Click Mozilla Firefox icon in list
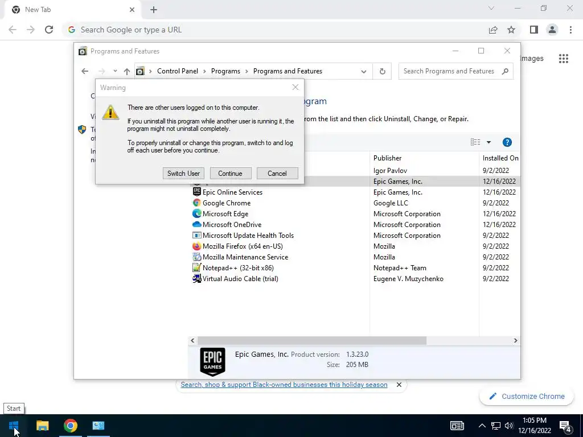583x437 pixels. [196, 246]
